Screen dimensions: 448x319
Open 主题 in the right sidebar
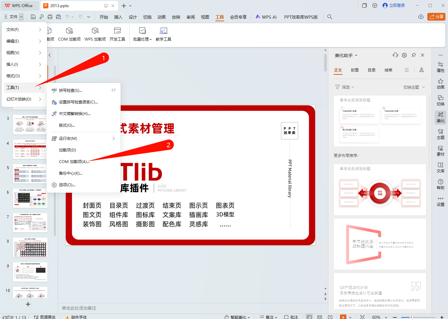[441, 134]
